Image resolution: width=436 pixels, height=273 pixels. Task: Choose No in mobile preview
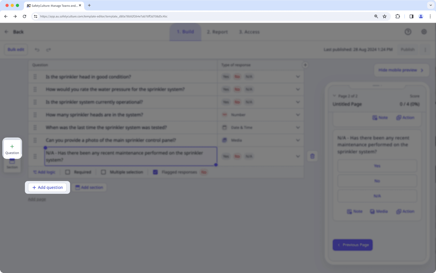[377, 181]
